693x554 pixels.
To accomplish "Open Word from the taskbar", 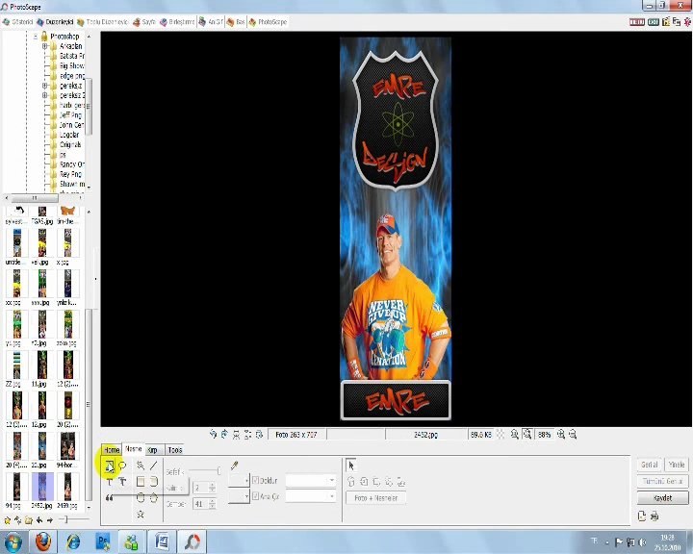I will [163, 541].
